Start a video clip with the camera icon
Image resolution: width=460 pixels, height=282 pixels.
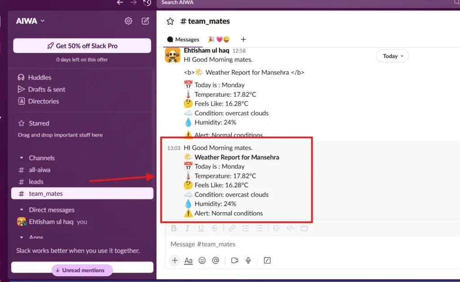pyautogui.click(x=234, y=260)
